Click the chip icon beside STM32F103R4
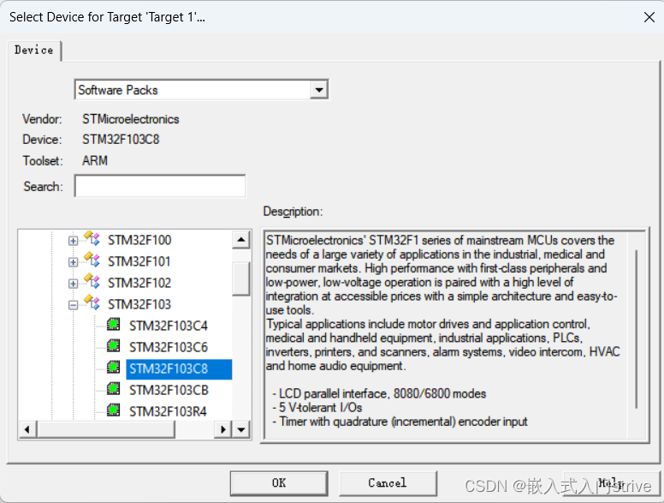This screenshot has width=664, height=503. point(113,410)
